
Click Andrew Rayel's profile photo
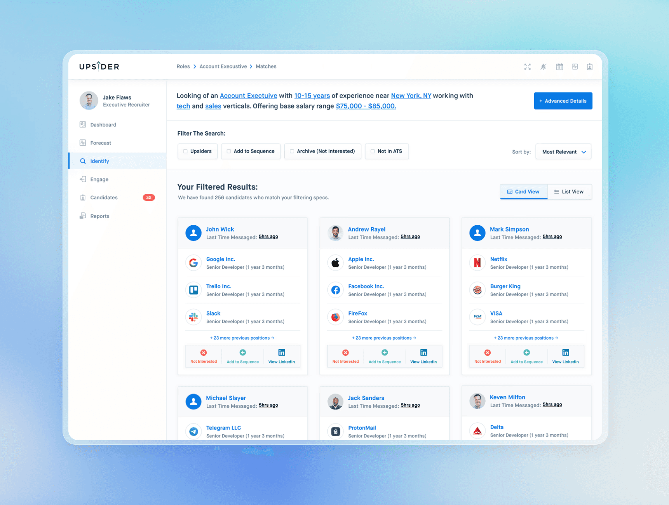coord(335,233)
